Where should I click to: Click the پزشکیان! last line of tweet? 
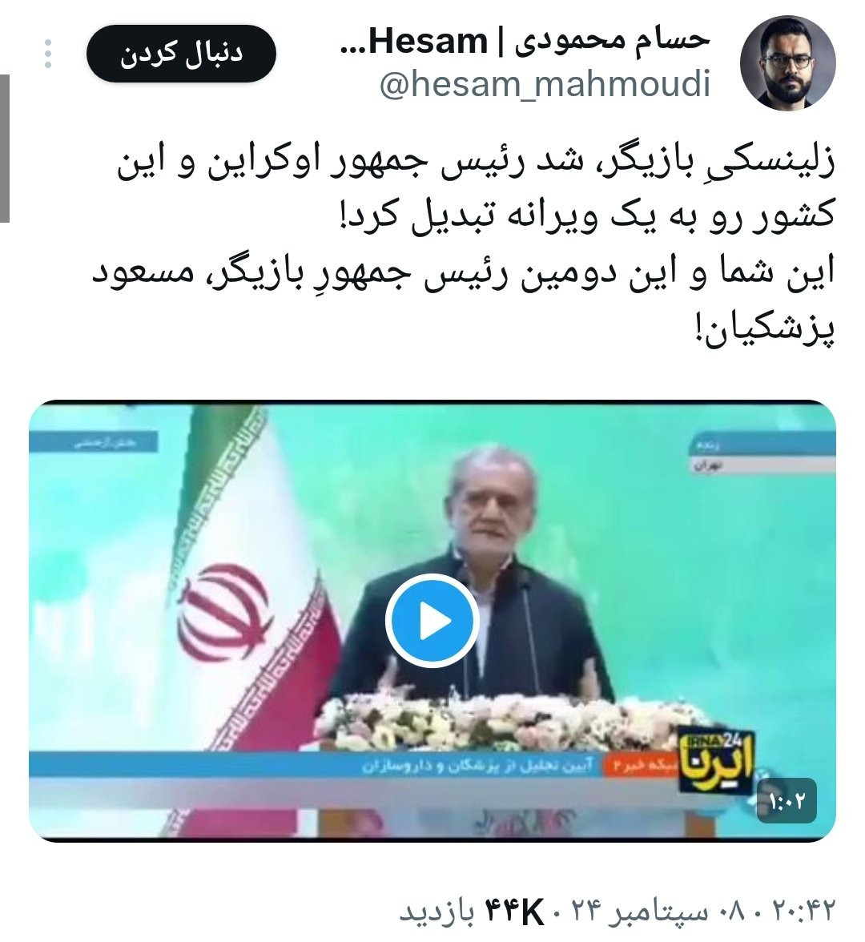[x=765, y=330]
